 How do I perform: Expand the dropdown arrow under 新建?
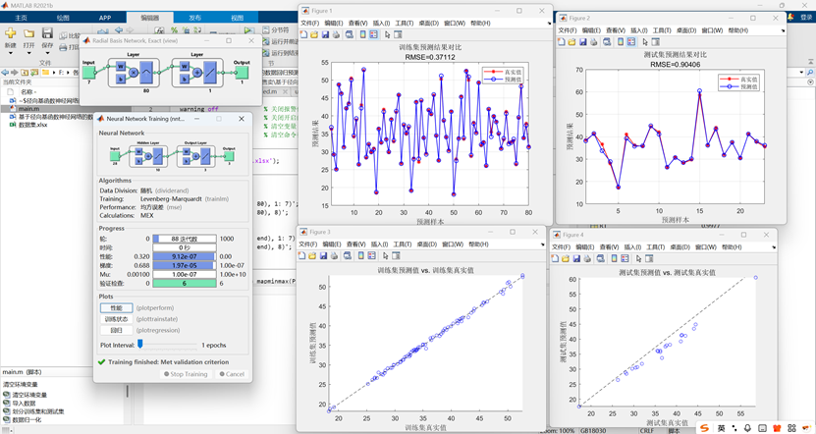pos(11,53)
